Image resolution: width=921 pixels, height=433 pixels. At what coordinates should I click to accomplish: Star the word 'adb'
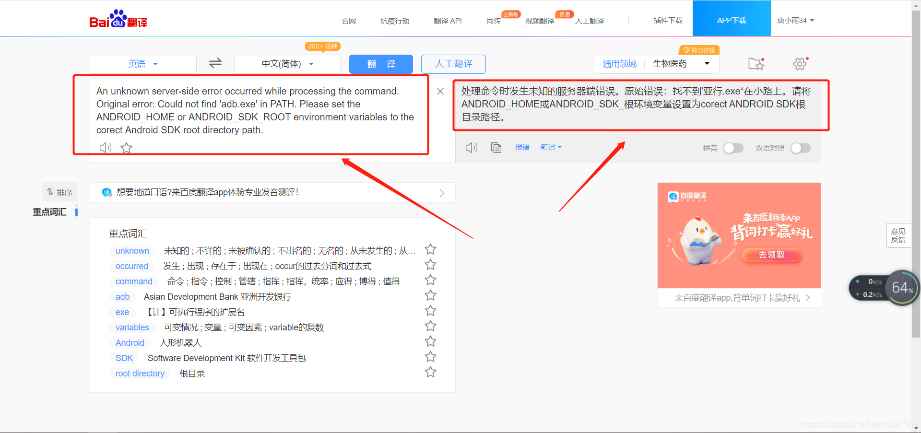pyautogui.click(x=431, y=295)
